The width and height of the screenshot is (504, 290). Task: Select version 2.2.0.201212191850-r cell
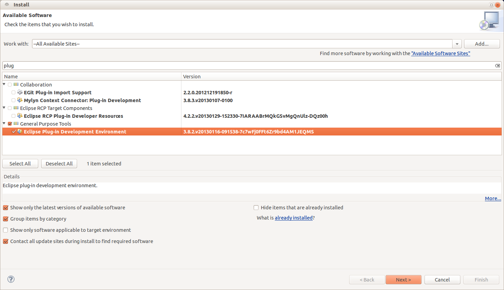(x=208, y=93)
